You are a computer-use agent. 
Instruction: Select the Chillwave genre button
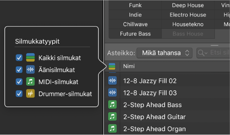pyautogui.click(x=135, y=24)
